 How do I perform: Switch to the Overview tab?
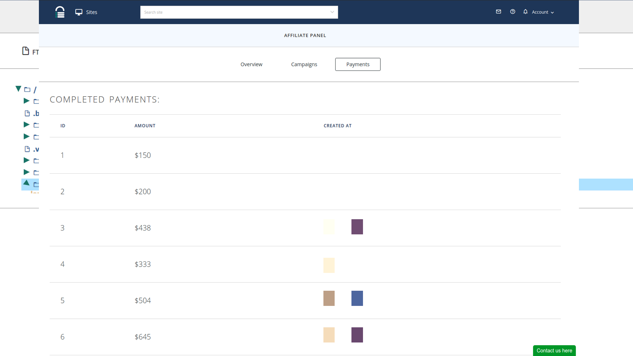251,64
